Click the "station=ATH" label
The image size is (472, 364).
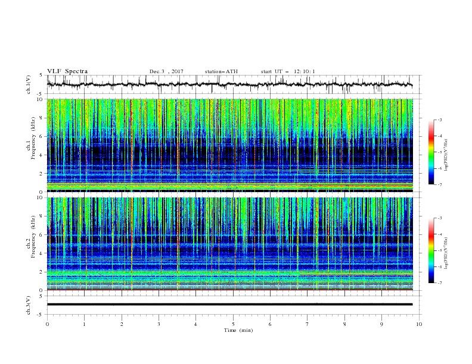click(x=221, y=71)
